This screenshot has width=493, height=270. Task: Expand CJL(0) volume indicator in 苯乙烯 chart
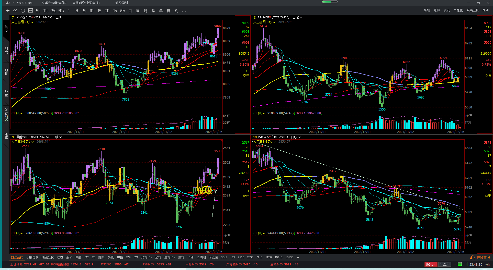[x=17, y=113]
